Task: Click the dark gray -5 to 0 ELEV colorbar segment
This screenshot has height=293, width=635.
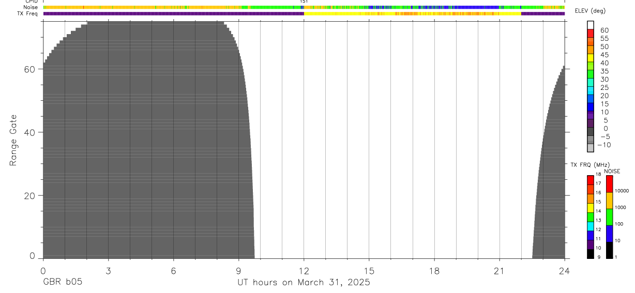Action: point(591,132)
